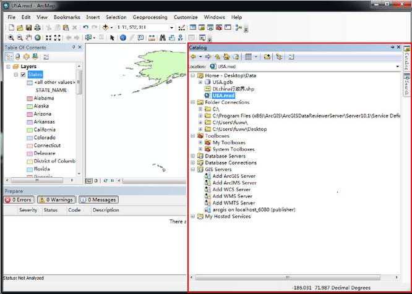Create a new map document

[11, 28]
